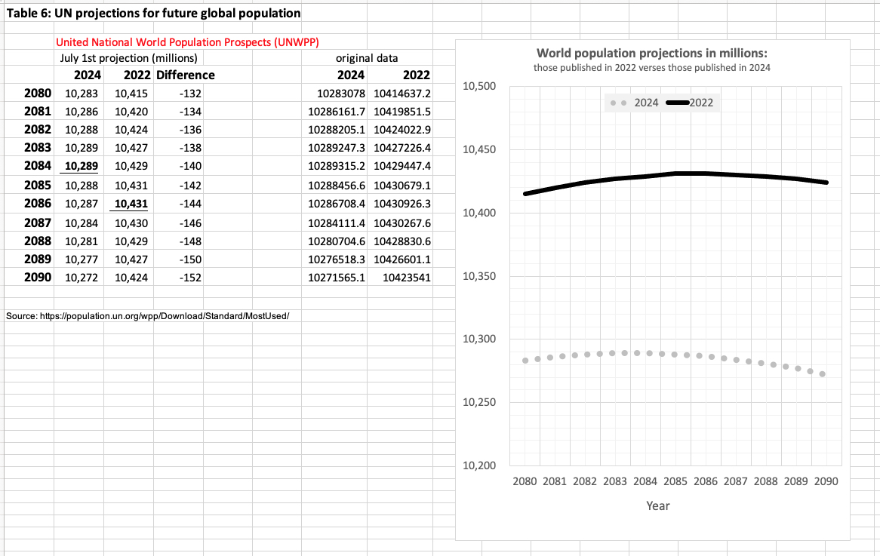Select the chart title 'World population projections in millions'
Screen dimensions: 880x556
tap(651, 54)
